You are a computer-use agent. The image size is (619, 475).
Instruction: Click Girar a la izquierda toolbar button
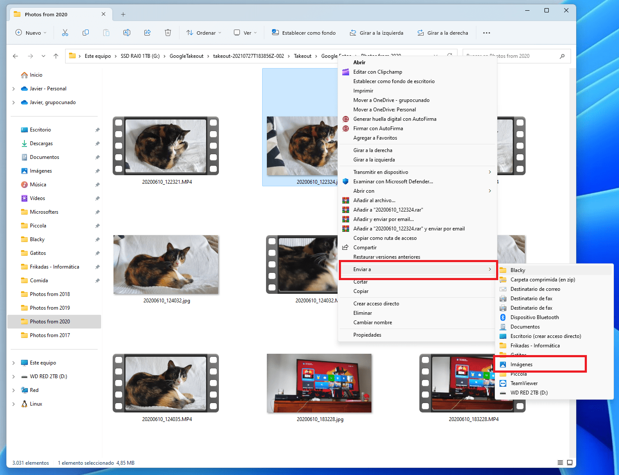click(376, 33)
